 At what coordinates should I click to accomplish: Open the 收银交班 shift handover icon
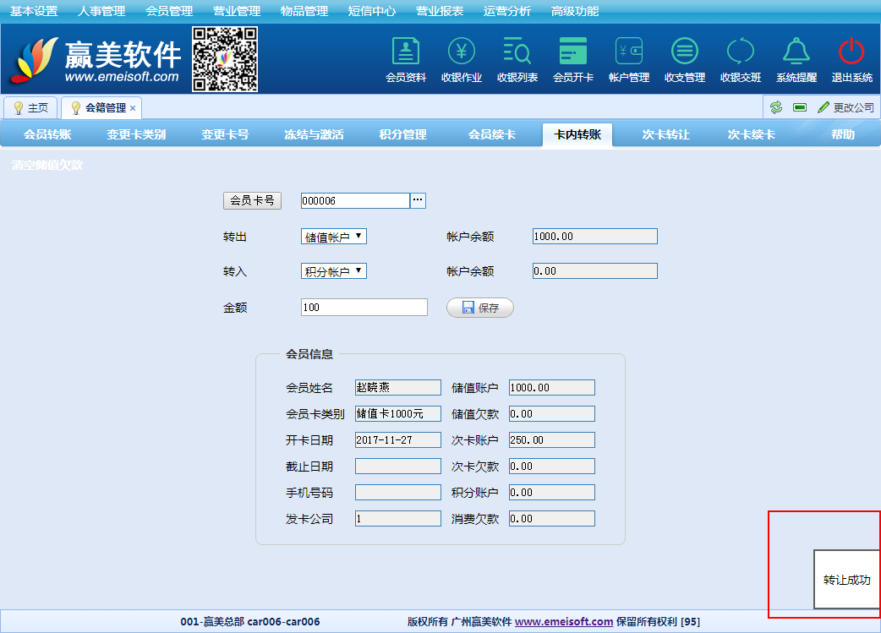pyautogui.click(x=741, y=59)
